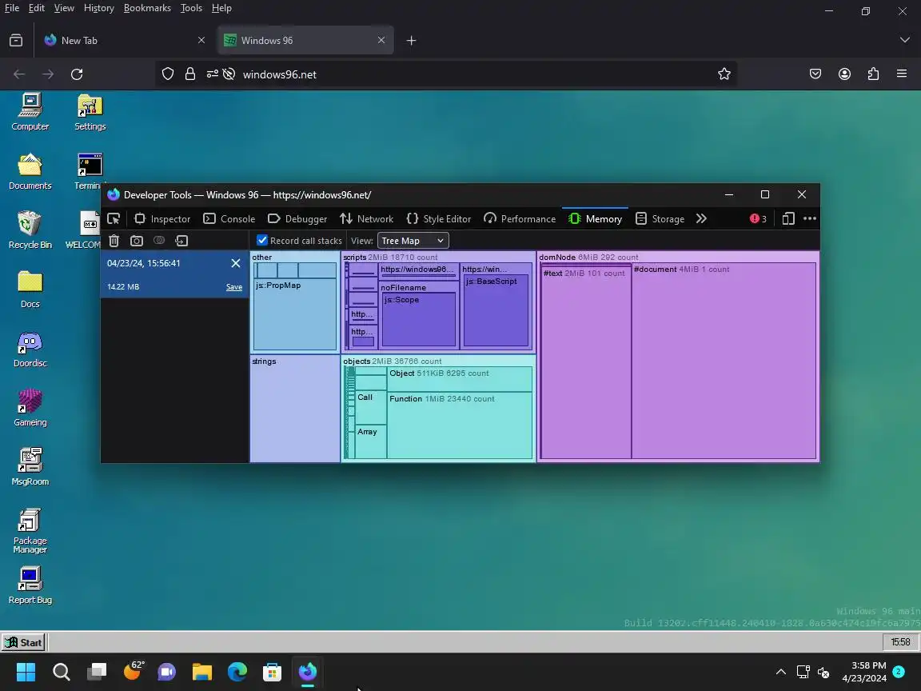Bookmark this page with star icon
The height and width of the screenshot is (691, 921).
[x=724, y=74]
